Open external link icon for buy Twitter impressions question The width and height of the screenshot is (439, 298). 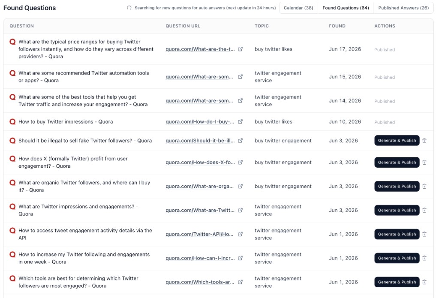coord(240,121)
